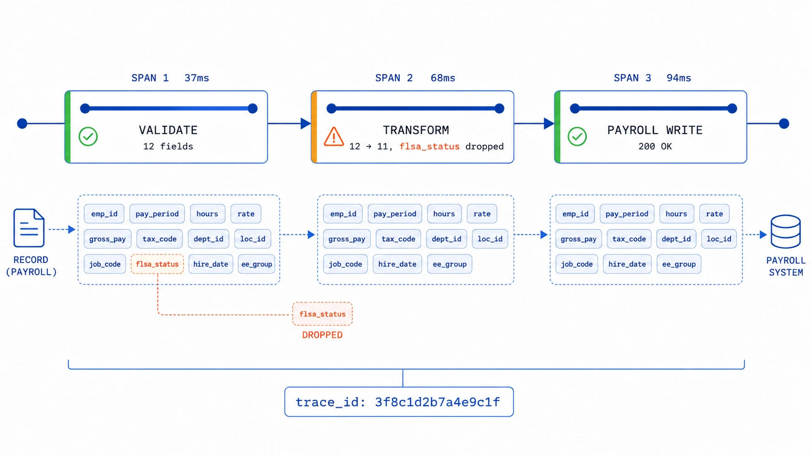Select pay_period chip in the VALIDATE field group

coord(157,214)
